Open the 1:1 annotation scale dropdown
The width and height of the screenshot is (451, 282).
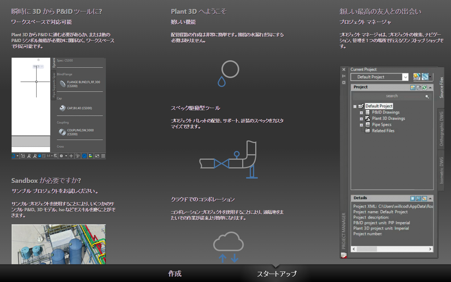pos(50,156)
